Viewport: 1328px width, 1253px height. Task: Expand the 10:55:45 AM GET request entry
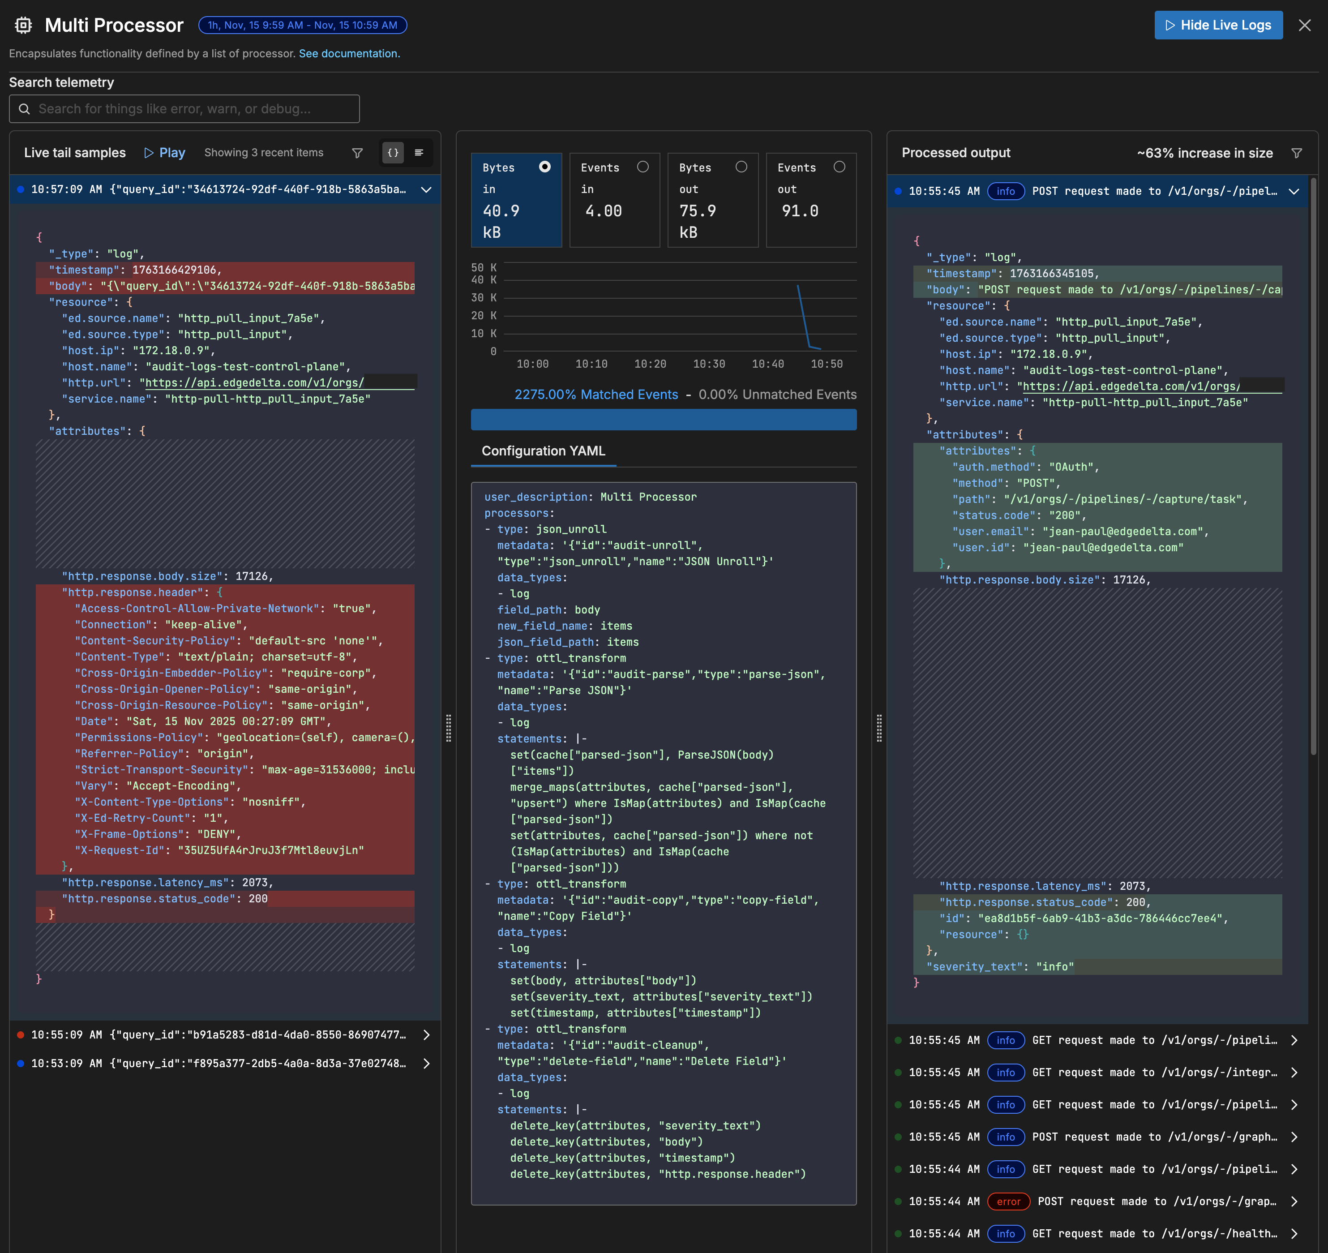(1294, 1040)
